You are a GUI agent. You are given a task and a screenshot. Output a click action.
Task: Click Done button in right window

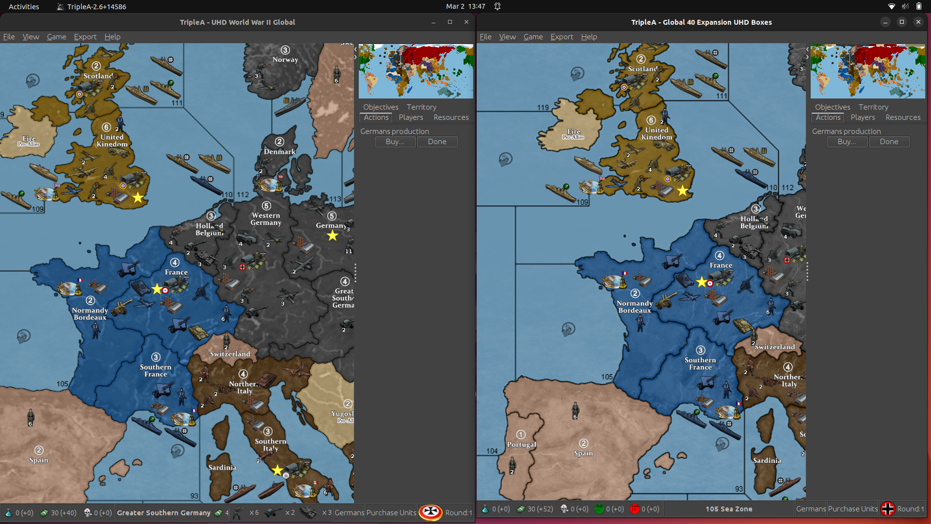[x=889, y=142]
